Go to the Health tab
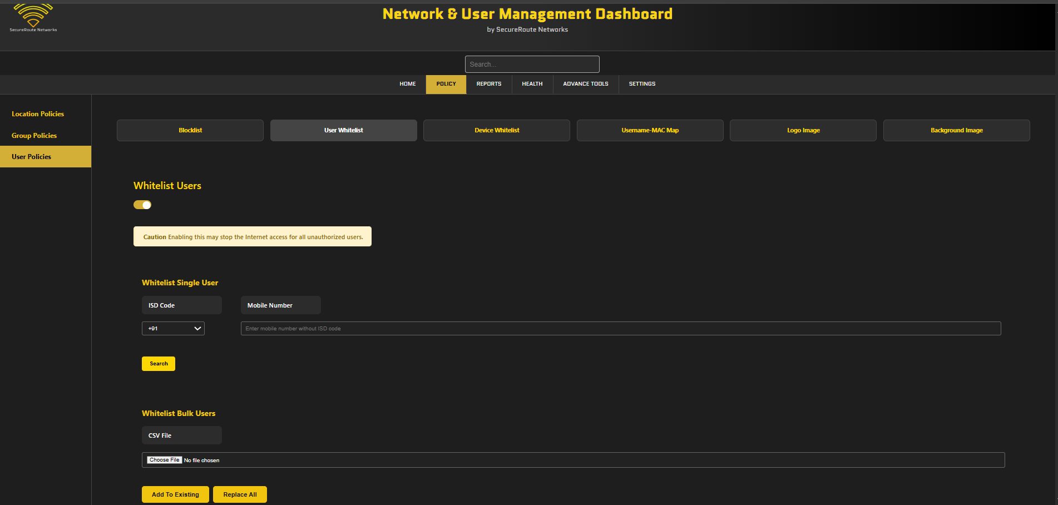This screenshot has height=505, width=1058. click(532, 84)
